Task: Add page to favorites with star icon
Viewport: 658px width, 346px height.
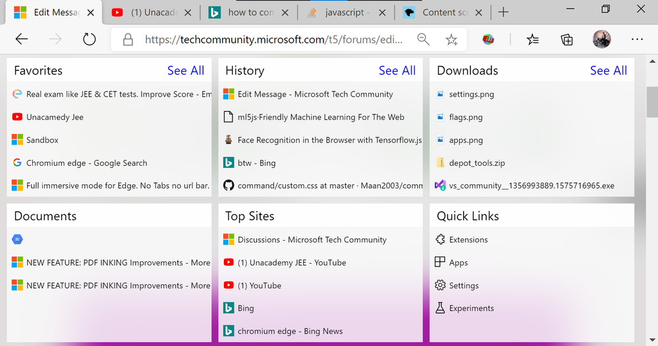Action: [x=451, y=40]
